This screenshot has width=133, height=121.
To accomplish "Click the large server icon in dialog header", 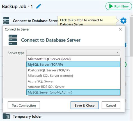I will click(x=13, y=40).
